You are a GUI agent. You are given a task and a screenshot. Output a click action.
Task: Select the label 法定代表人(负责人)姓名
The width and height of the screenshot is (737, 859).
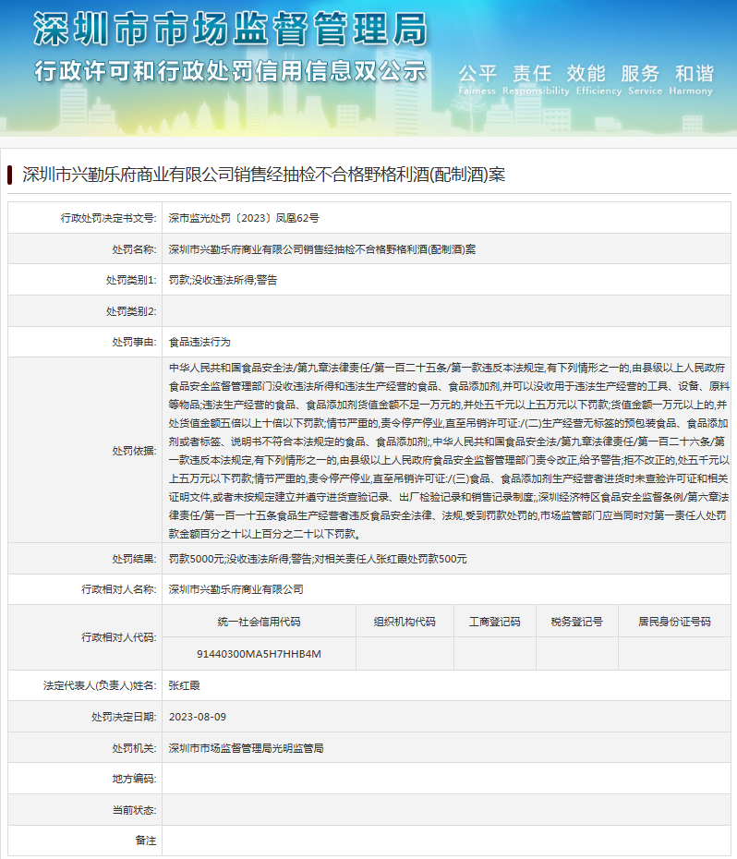click(x=100, y=685)
